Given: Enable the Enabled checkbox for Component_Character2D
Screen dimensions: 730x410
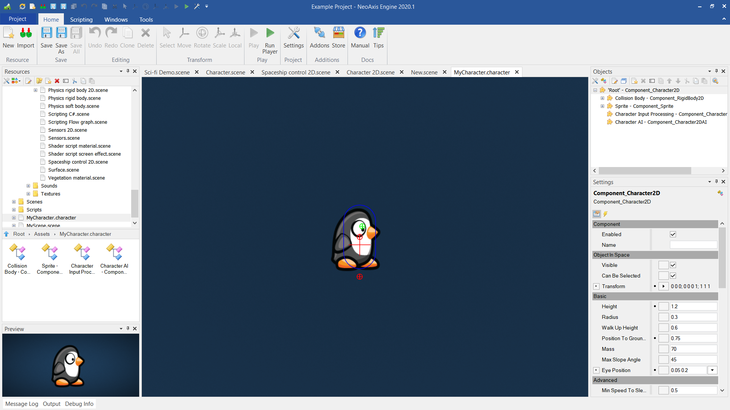Looking at the screenshot, I should click(x=673, y=234).
